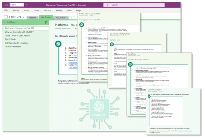Open the quick access toolbar customize arrow
The image size is (205, 140).
[27, 5]
